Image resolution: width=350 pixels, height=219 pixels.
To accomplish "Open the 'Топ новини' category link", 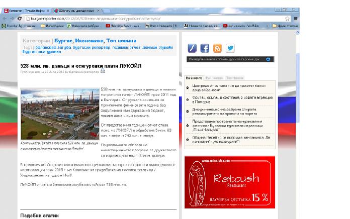I will coord(121,41).
